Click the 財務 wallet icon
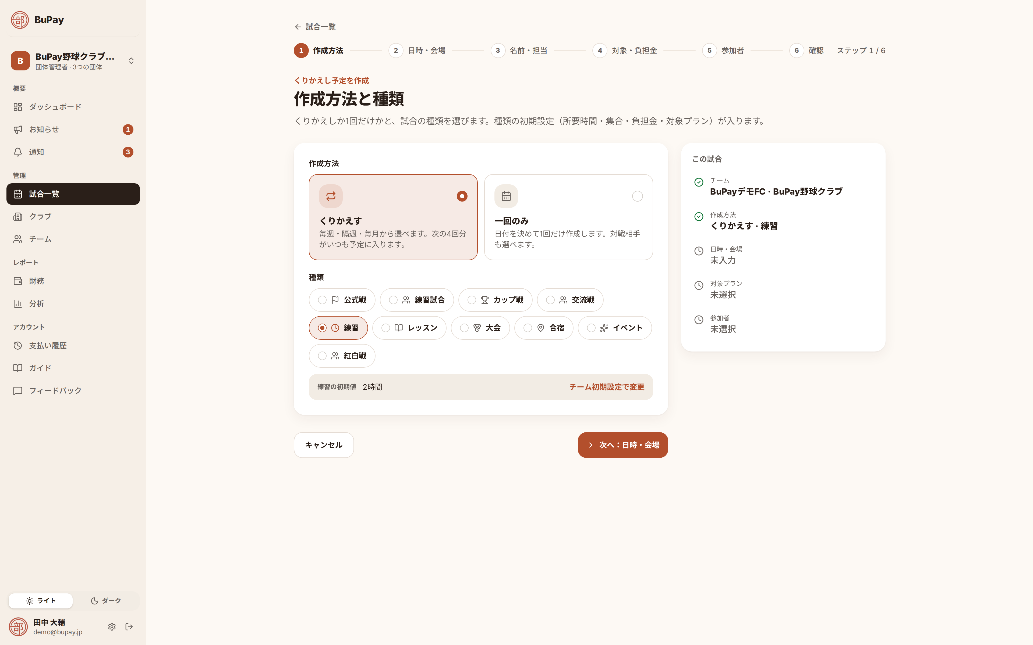The image size is (1033, 645). (17, 281)
